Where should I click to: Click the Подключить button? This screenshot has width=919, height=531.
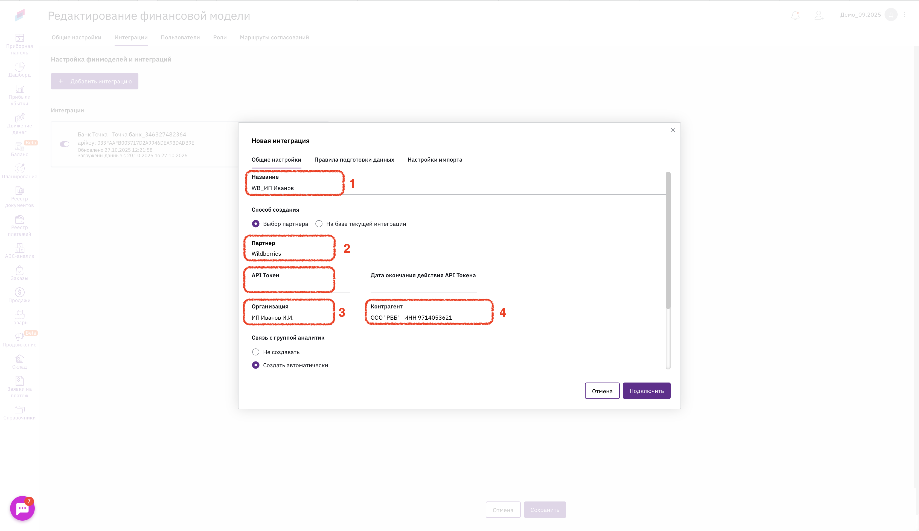point(646,391)
